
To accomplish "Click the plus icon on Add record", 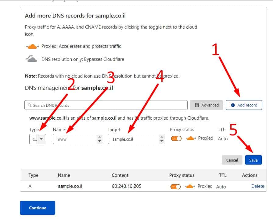I will 233,105.
